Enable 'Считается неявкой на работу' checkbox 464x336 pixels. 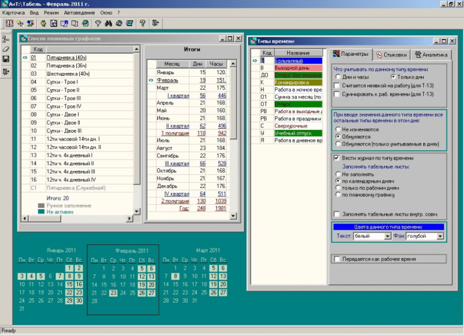[x=337, y=86]
